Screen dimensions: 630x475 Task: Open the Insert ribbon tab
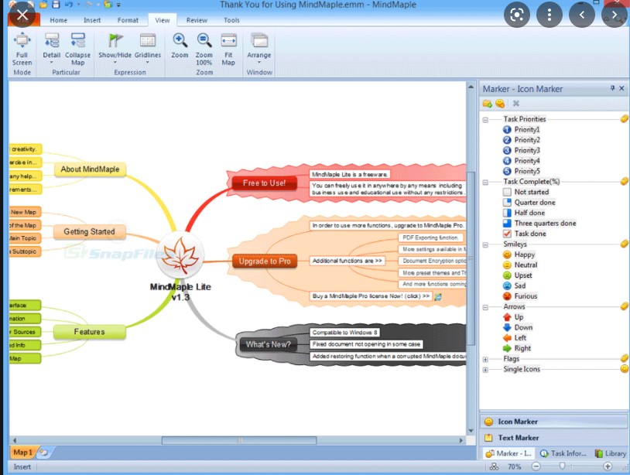[x=92, y=20]
